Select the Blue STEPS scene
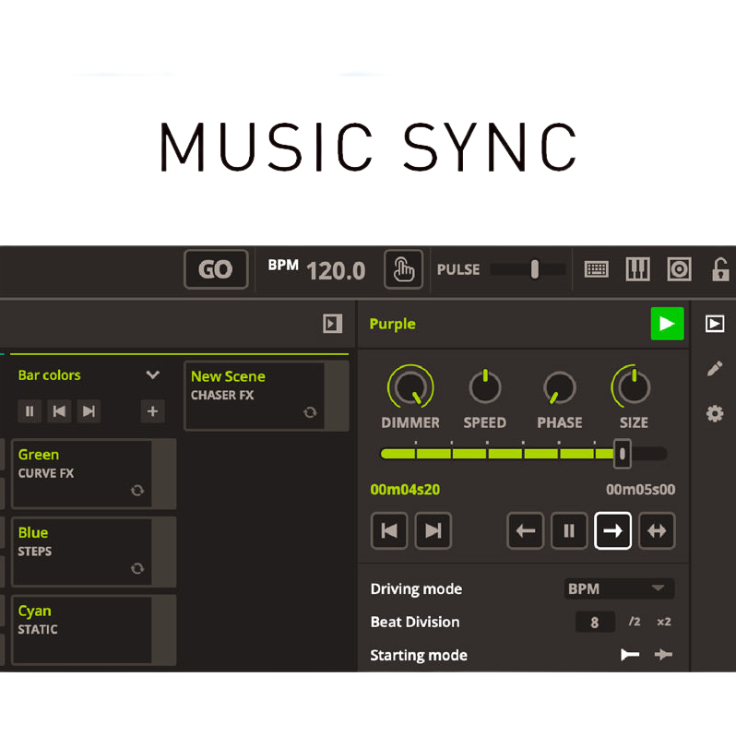The width and height of the screenshot is (736, 736). (x=94, y=552)
